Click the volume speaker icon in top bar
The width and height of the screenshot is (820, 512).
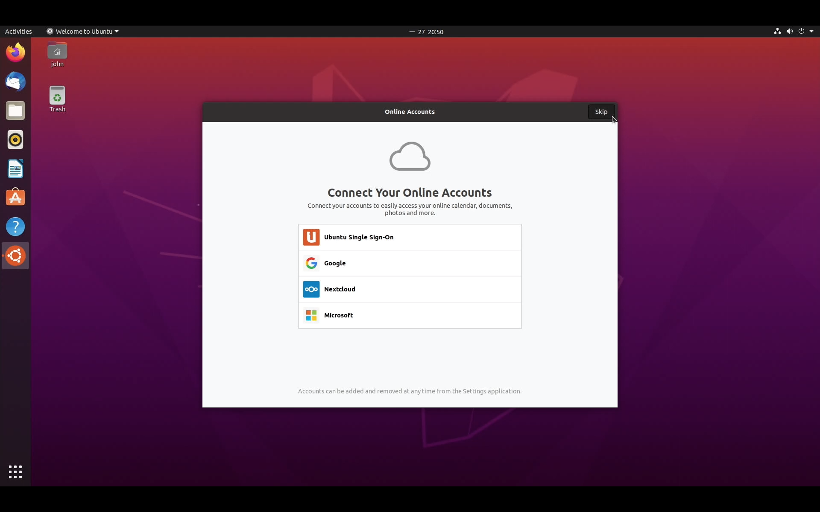pos(789,31)
